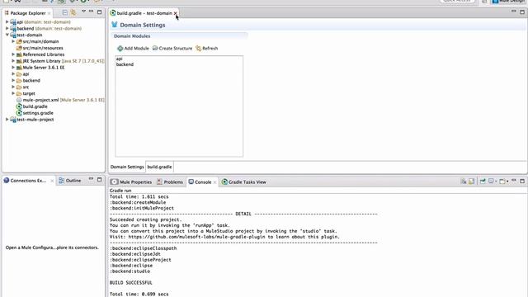The image size is (528, 297).
Task: Click the build.gradle file icon in tree
Action: point(19,106)
